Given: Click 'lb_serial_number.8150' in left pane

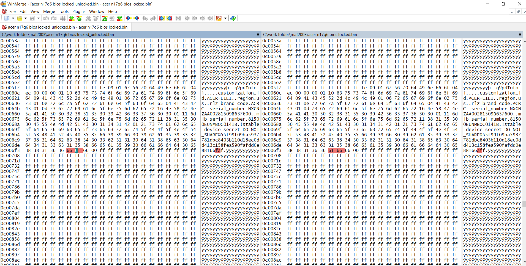Looking at the screenshot, I should (x=230, y=119).
